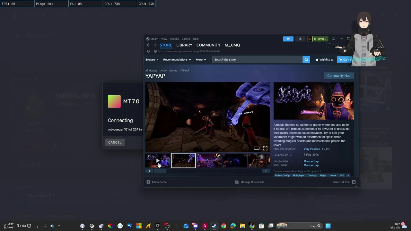Go forward with the Steam forward arrow
The width and height of the screenshot is (411, 231).
pos(155,45)
